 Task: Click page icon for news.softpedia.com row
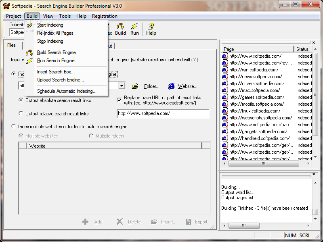[x=225, y=77]
